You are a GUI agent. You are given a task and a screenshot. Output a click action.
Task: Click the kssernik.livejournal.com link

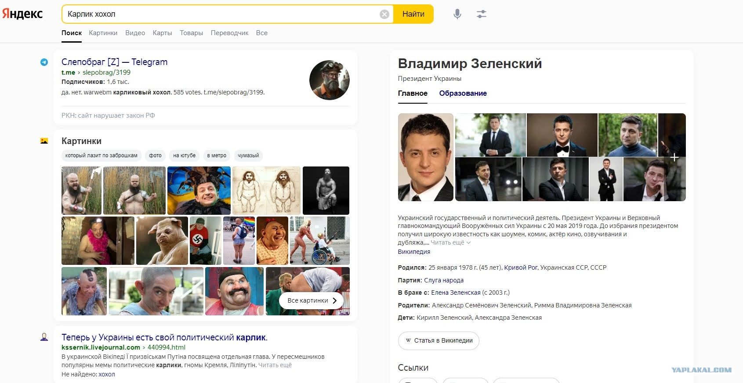click(x=101, y=347)
